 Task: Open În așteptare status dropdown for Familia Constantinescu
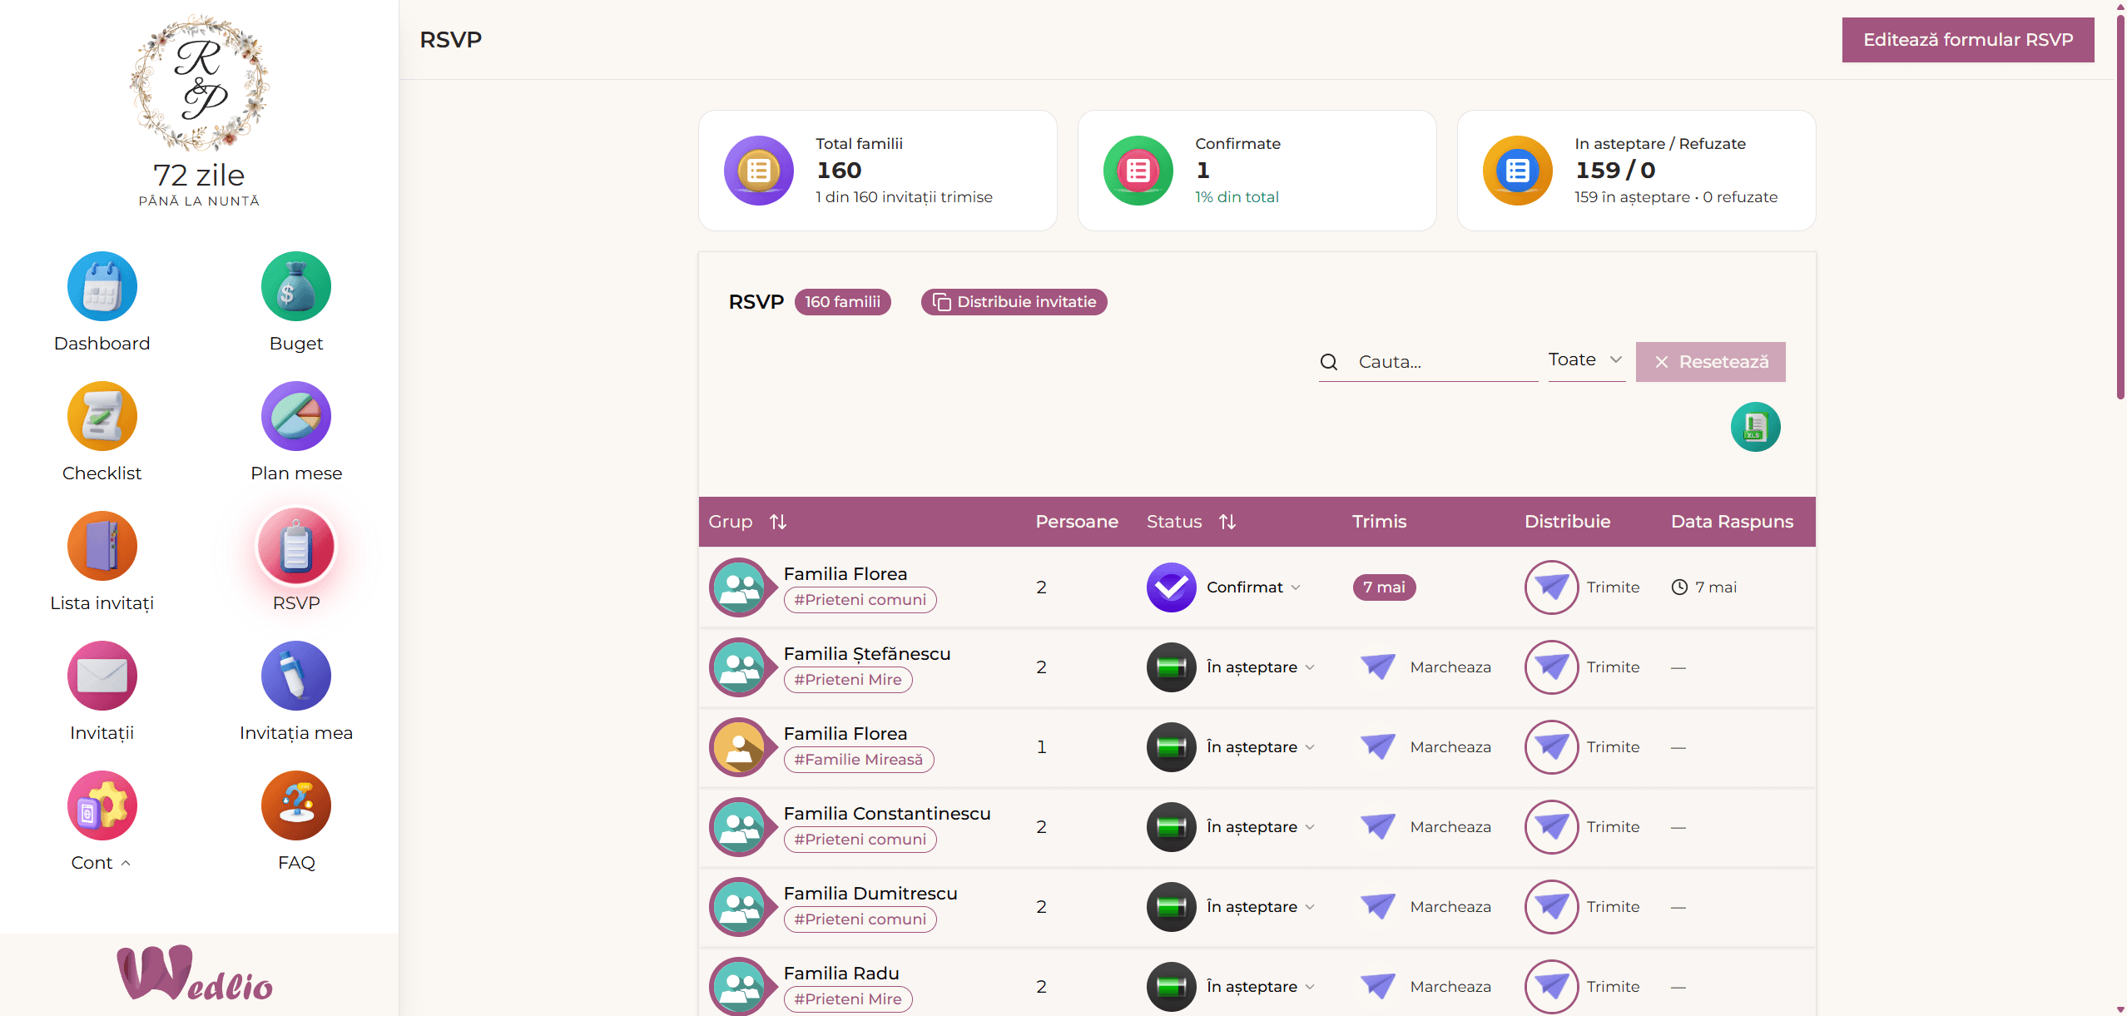(x=1260, y=827)
